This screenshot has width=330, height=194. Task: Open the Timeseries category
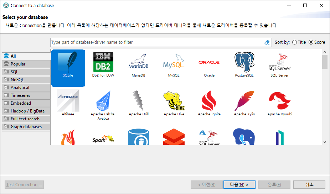[x=26, y=95]
